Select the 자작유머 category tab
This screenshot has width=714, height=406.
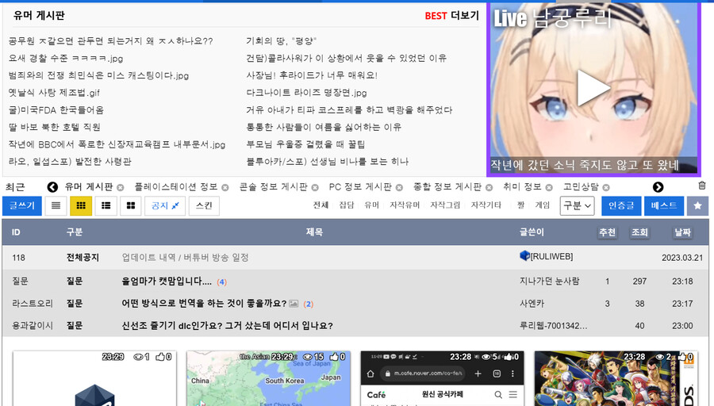point(404,205)
